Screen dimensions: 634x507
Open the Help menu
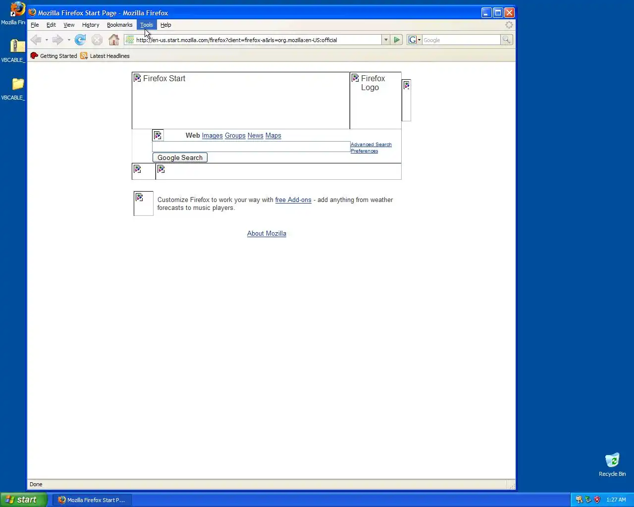pyautogui.click(x=166, y=25)
